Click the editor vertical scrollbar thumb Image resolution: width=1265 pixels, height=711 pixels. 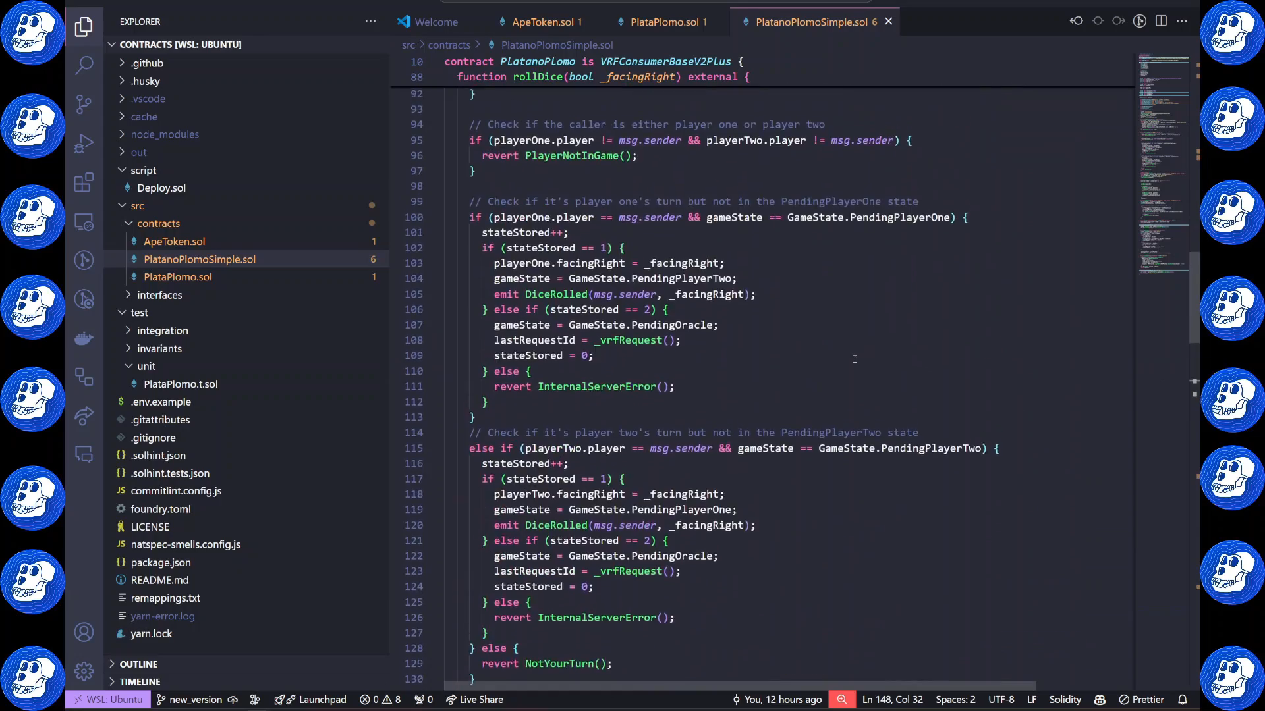1195,298
